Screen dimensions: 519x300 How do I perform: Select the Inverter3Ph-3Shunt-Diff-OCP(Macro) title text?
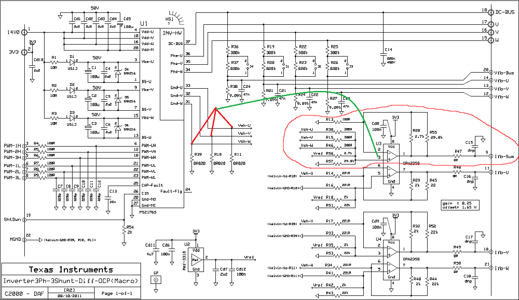click(71, 281)
